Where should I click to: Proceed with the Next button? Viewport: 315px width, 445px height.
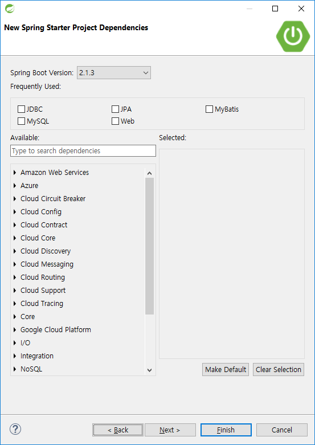pos(170,430)
